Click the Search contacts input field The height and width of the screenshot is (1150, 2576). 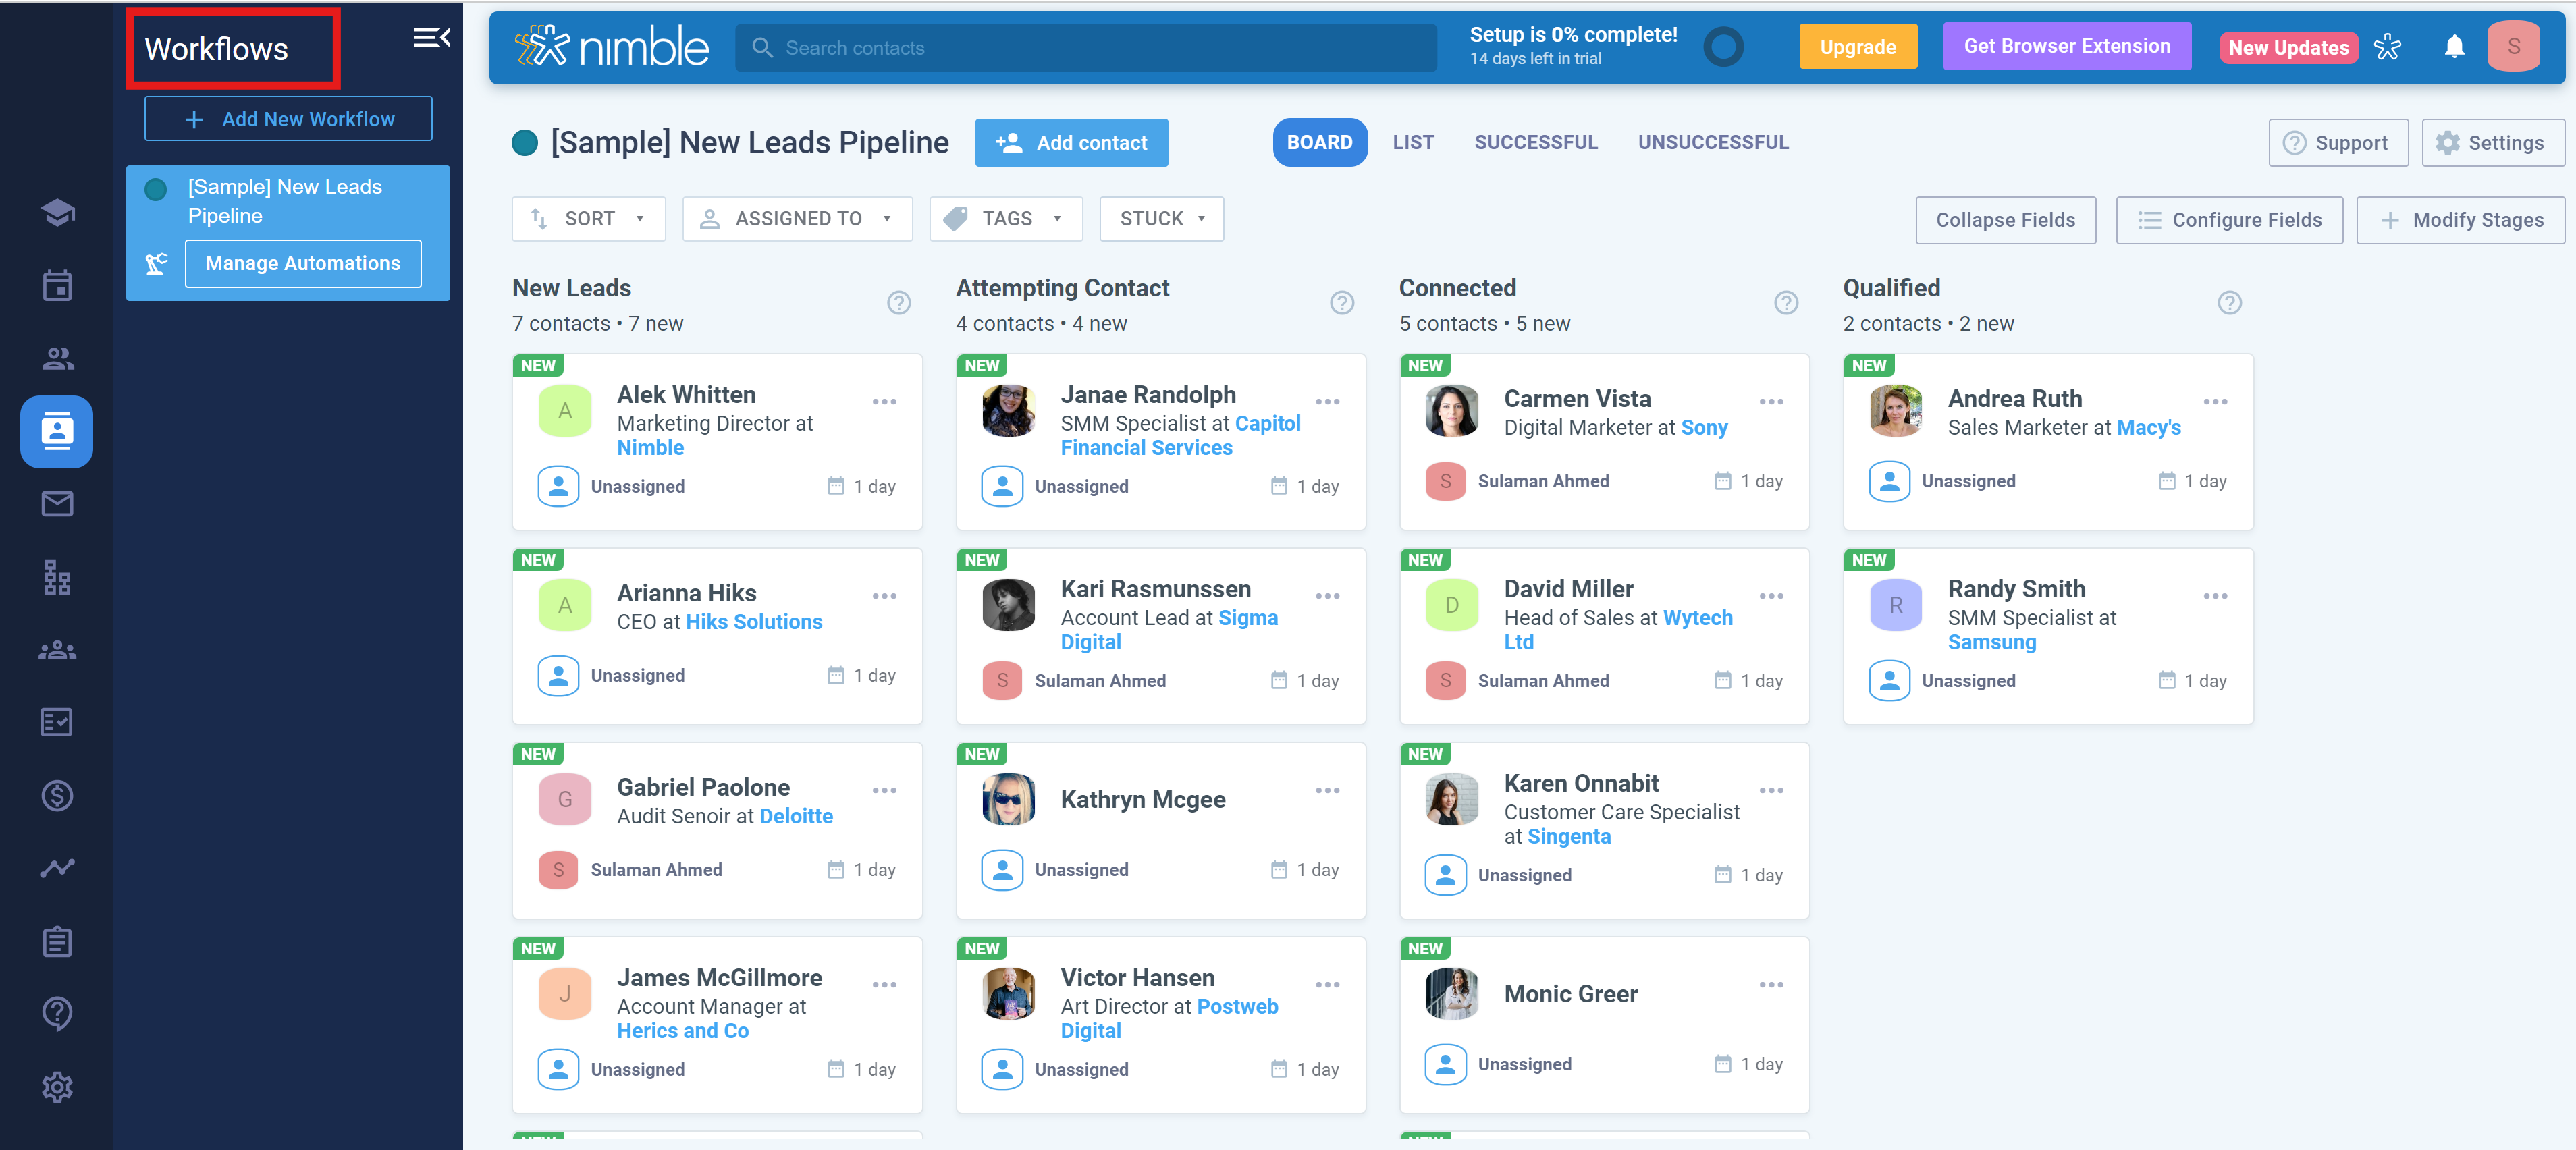pos(1085,48)
